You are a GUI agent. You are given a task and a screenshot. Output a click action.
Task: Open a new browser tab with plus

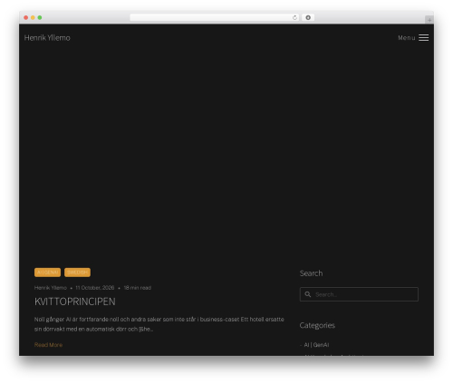click(x=429, y=20)
